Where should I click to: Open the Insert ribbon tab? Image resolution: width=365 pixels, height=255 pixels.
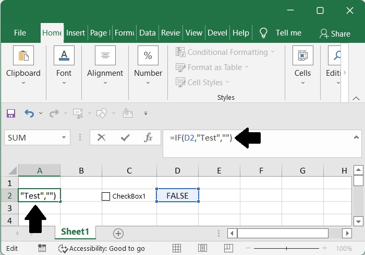(x=76, y=33)
